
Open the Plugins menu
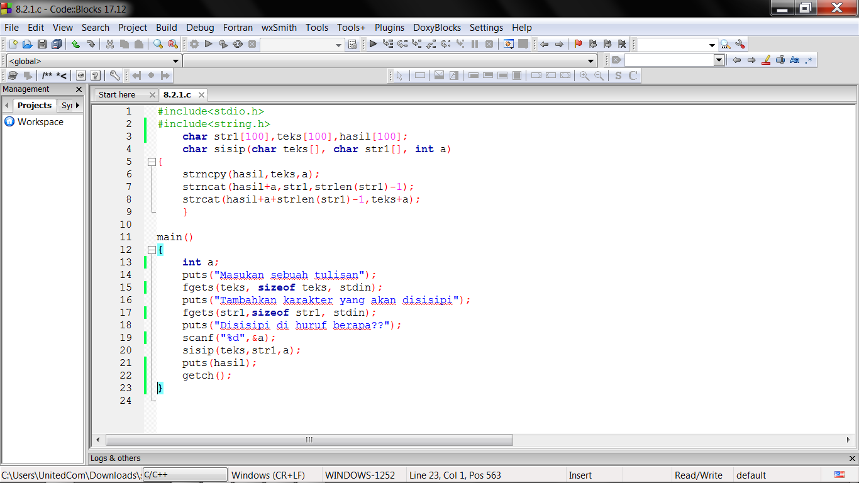[390, 28]
